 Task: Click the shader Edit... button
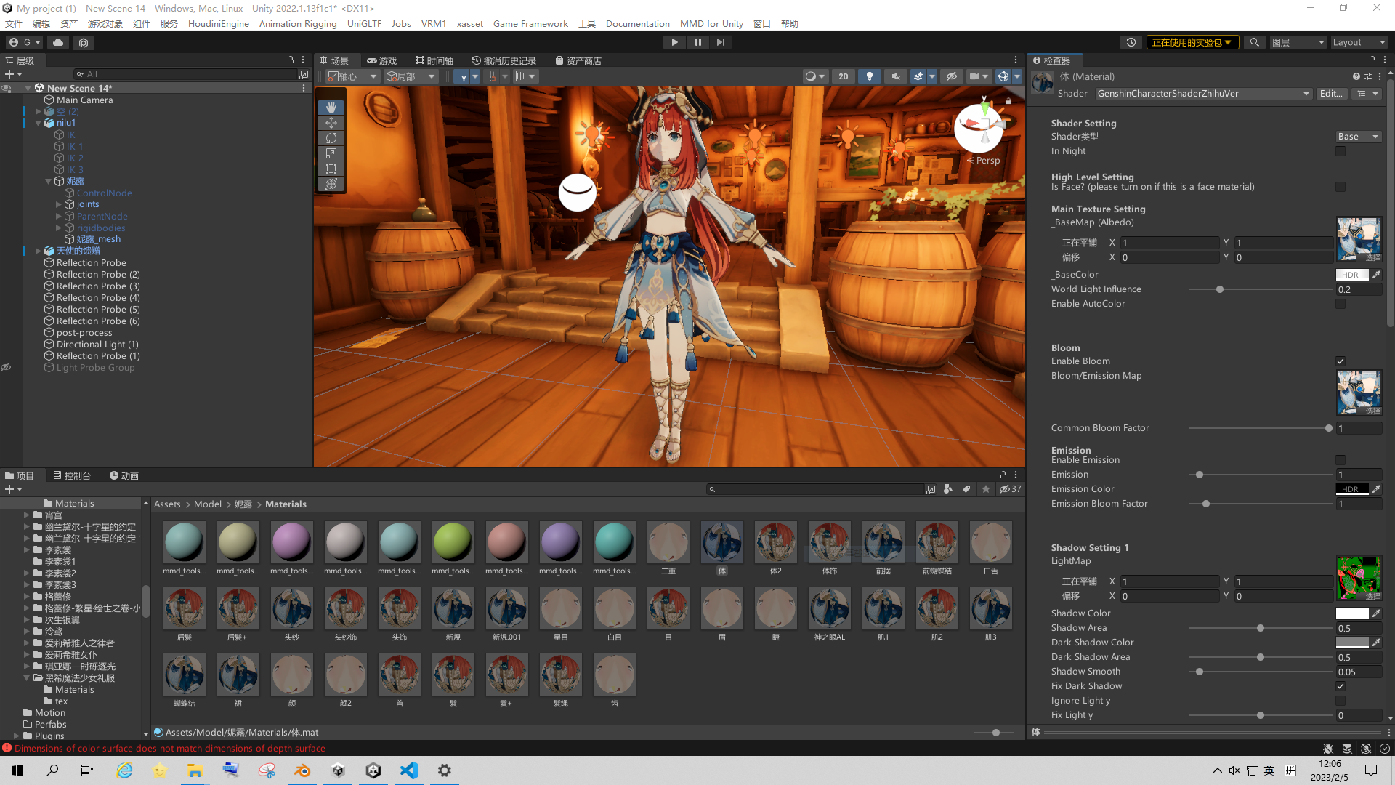[1330, 94]
